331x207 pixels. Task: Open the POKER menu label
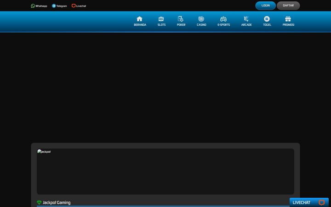pyautogui.click(x=181, y=25)
